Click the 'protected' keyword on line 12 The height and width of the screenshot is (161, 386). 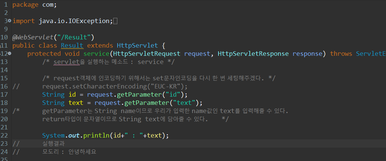[x=44, y=54]
